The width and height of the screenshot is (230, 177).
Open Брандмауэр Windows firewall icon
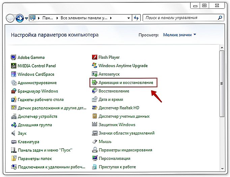pyautogui.click(x=13, y=91)
